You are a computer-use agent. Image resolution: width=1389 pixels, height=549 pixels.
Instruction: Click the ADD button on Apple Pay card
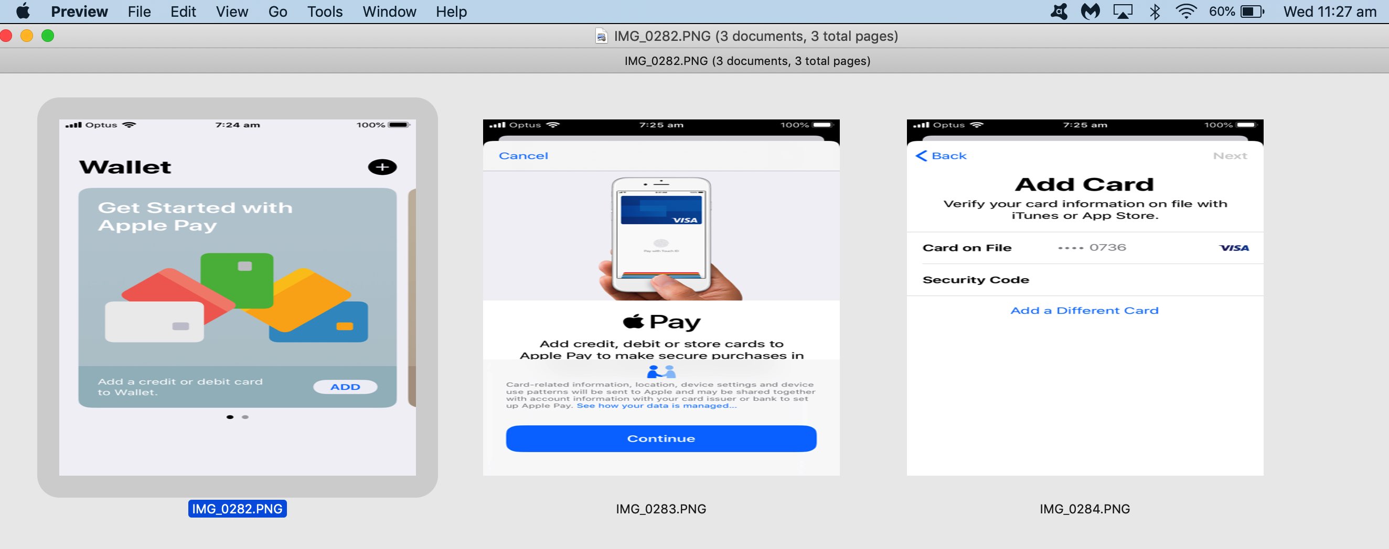coord(345,387)
